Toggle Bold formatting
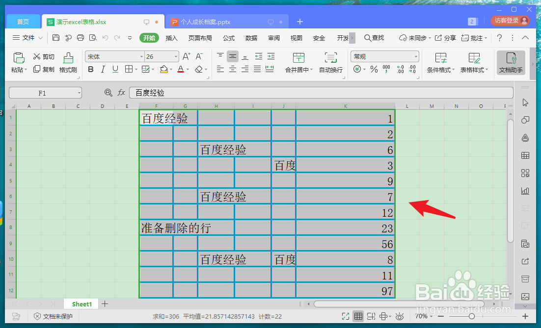This screenshot has height=328, width=541. (91, 69)
